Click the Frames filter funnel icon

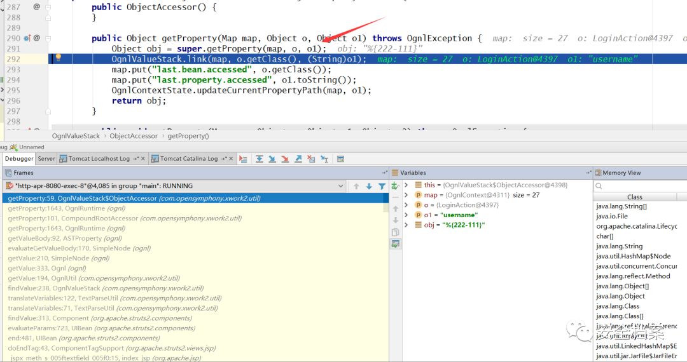(382, 186)
